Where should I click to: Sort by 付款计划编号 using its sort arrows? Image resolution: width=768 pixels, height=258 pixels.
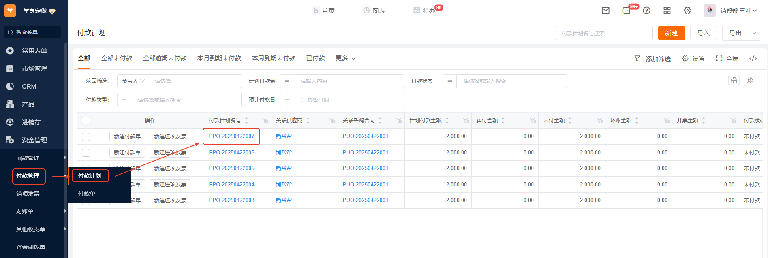(246, 120)
